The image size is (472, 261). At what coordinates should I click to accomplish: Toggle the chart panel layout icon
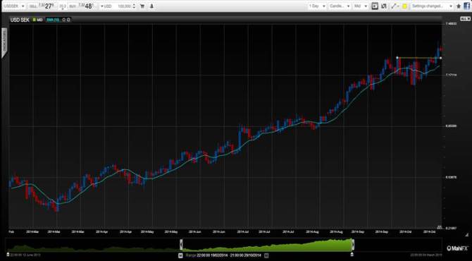(x=375, y=6)
